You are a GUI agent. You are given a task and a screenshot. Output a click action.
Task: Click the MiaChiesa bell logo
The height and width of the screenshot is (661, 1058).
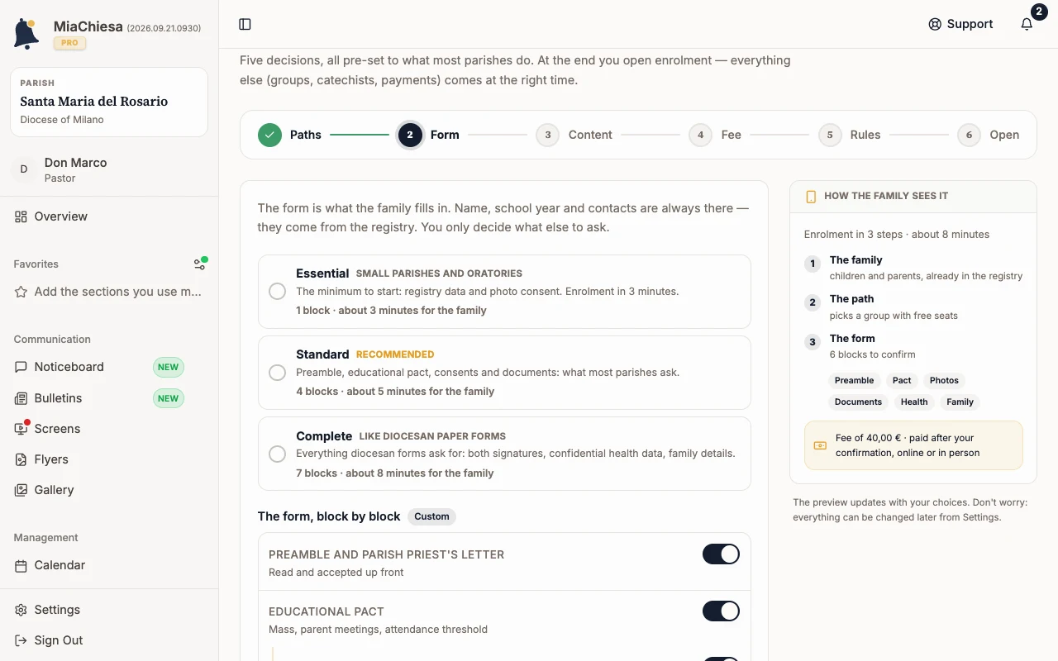tap(26, 34)
